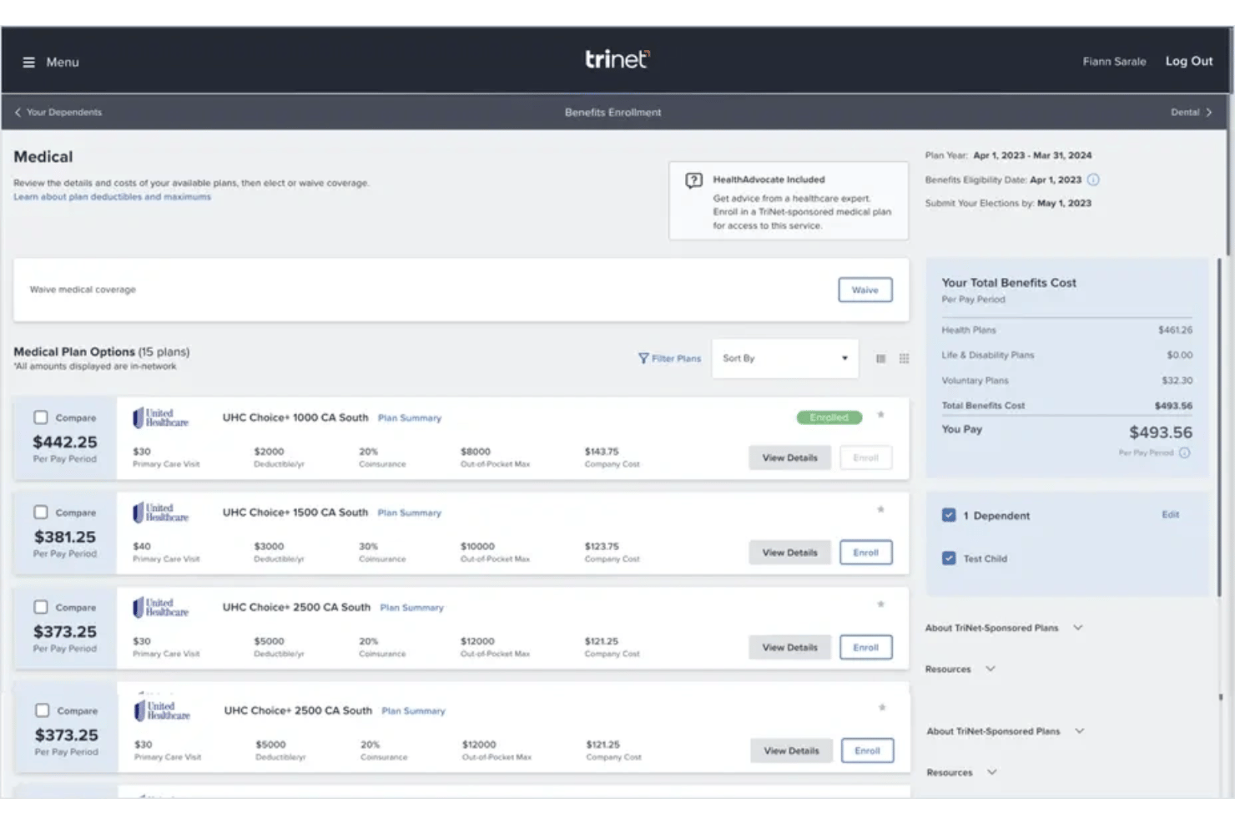Open the hamburger Menu icon
Image resolution: width=1235 pixels, height=824 pixels.
[28, 62]
